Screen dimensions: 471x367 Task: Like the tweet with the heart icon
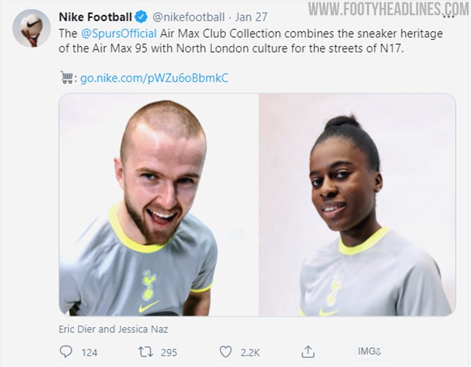[x=225, y=352]
